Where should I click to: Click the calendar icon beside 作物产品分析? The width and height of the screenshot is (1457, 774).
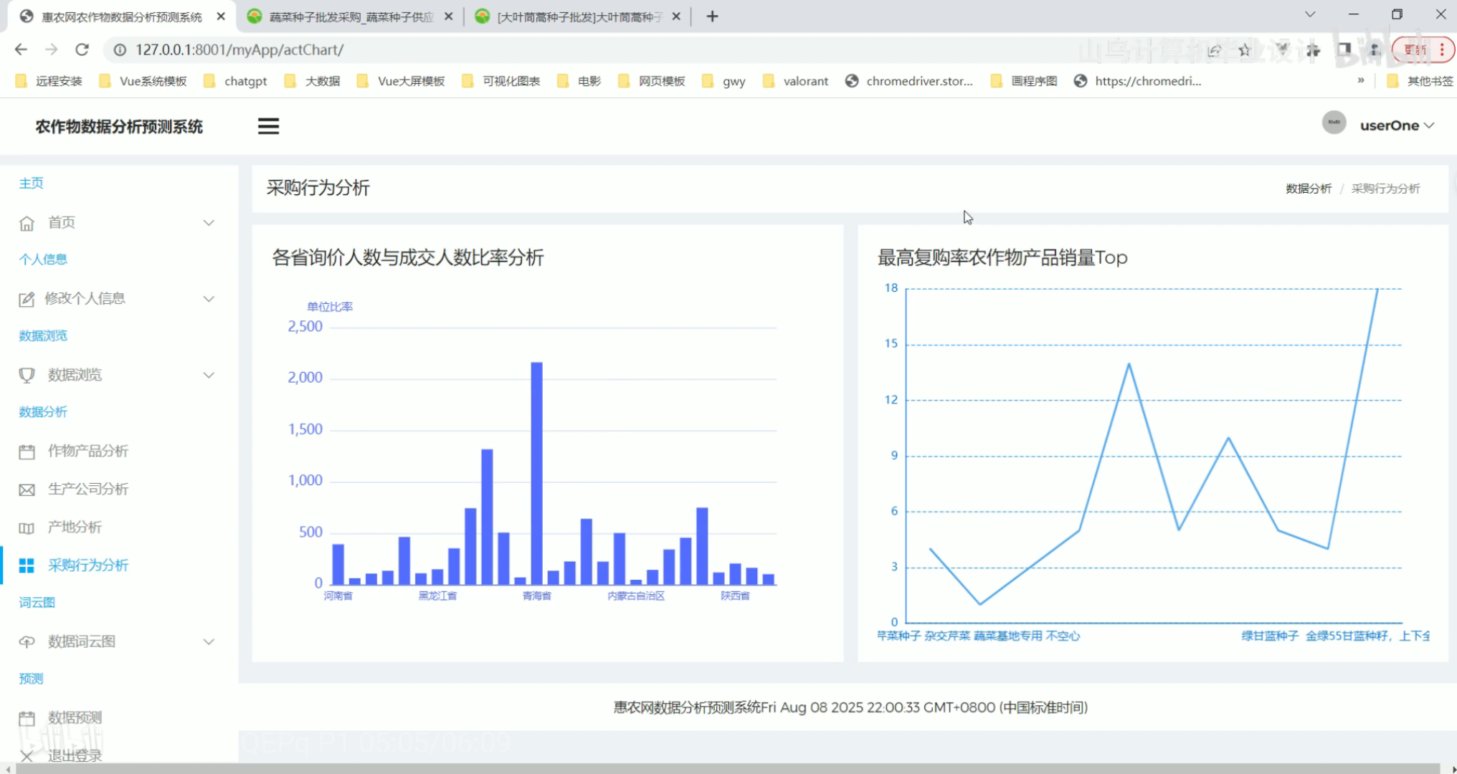pyautogui.click(x=27, y=451)
